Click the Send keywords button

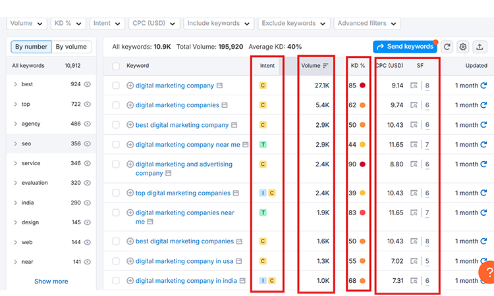click(x=405, y=47)
